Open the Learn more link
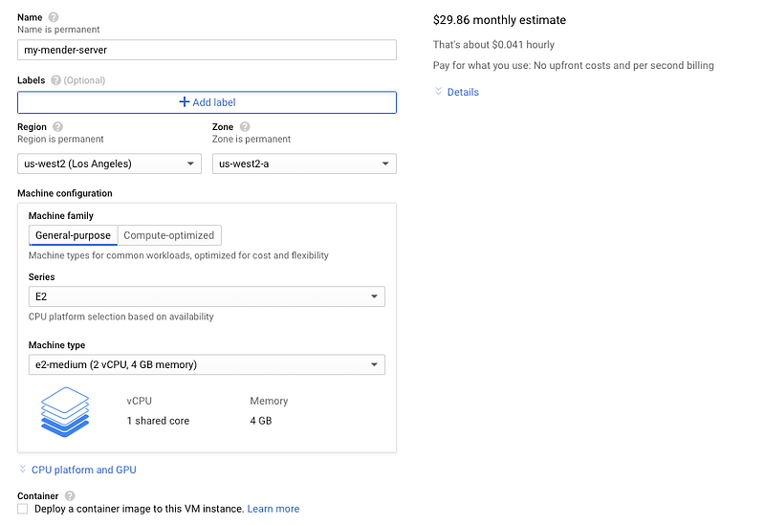The height and width of the screenshot is (525, 765). coord(273,509)
